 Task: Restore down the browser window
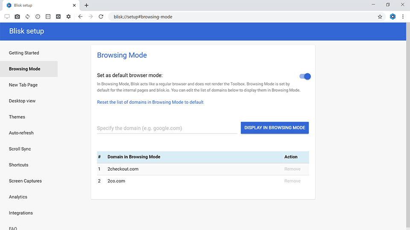tap(388, 4)
